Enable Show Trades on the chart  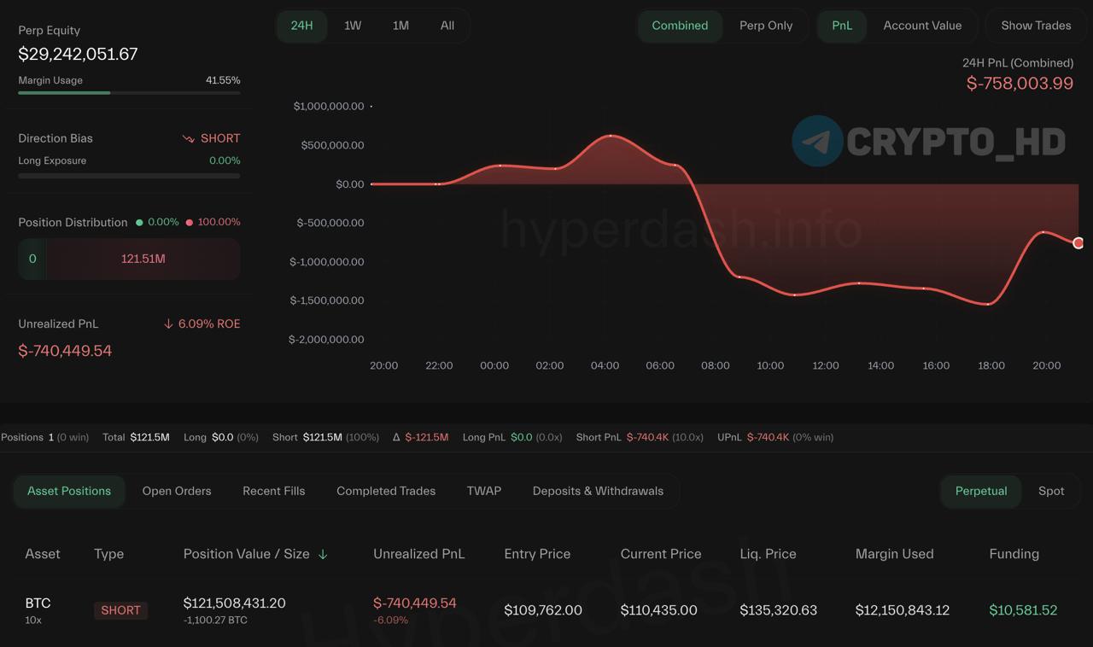pyautogui.click(x=1035, y=26)
